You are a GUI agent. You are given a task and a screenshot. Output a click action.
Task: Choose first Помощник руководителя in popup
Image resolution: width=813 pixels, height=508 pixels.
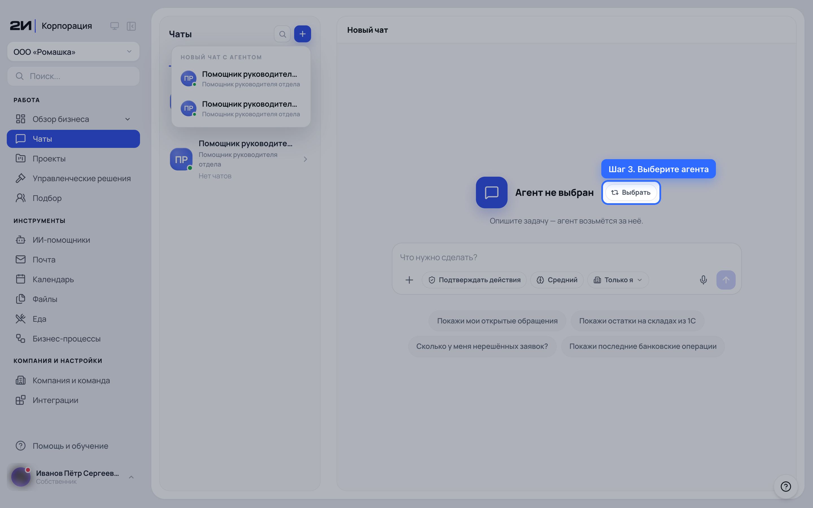[241, 79]
